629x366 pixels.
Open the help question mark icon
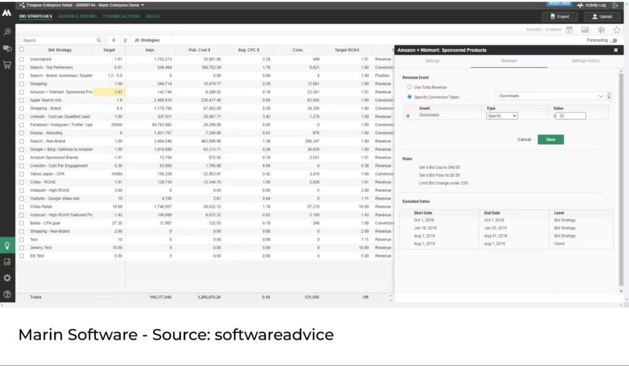tap(7, 294)
